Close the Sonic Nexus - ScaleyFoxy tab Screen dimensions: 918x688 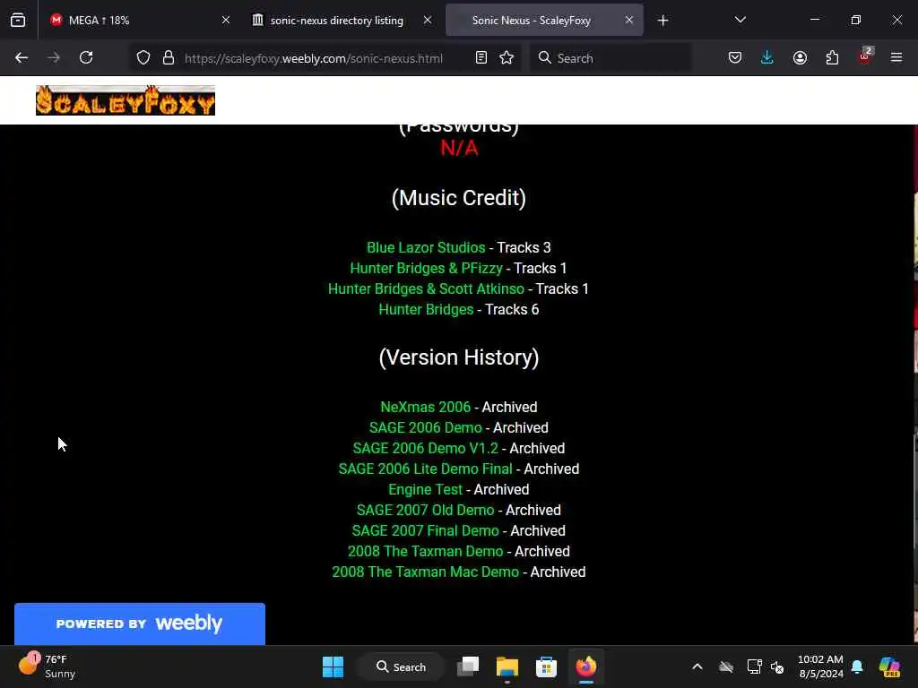[628, 20]
